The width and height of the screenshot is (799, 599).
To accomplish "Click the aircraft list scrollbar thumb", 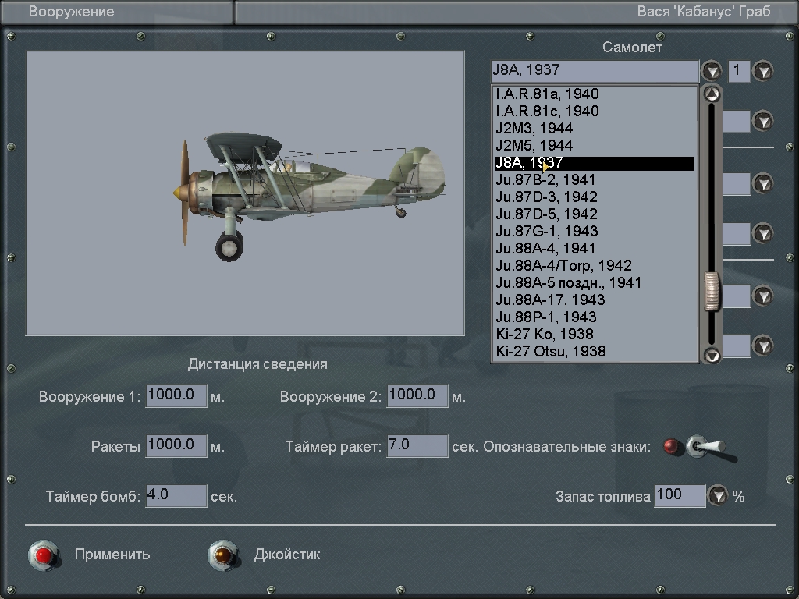I will click(712, 291).
